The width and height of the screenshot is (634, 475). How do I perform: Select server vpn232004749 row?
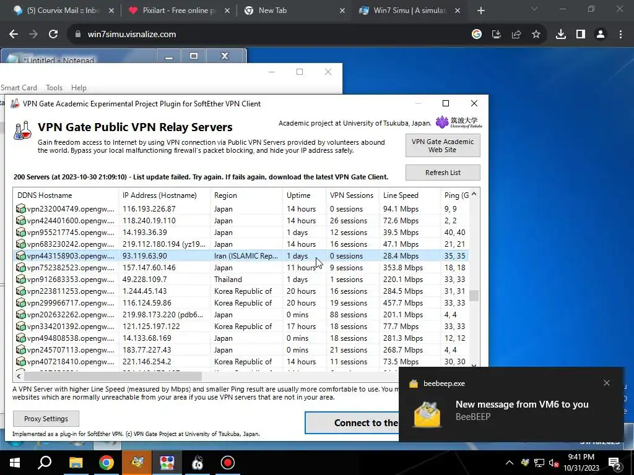(241, 209)
